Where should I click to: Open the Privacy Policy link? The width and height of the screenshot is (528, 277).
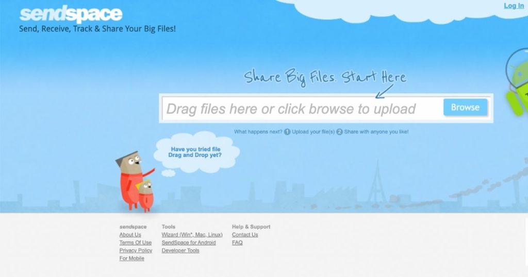pyautogui.click(x=136, y=250)
